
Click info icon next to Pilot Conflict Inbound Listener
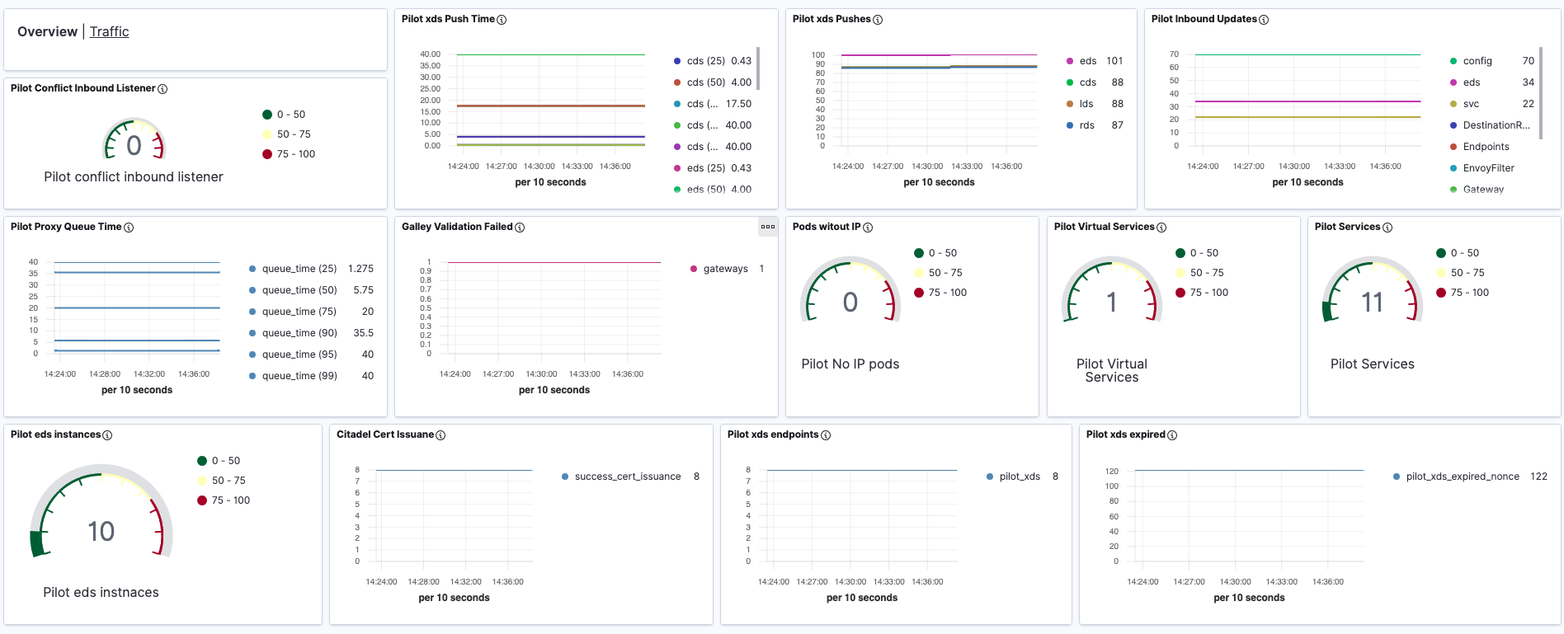point(163,89)
